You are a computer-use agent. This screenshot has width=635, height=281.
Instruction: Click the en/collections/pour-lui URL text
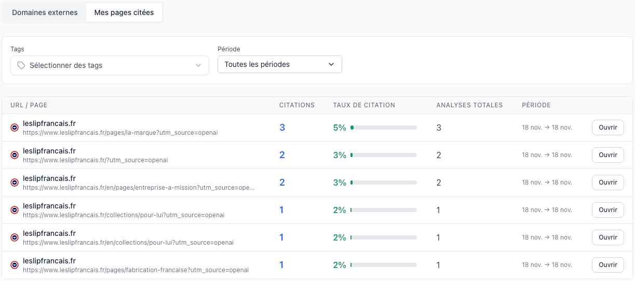128,243
